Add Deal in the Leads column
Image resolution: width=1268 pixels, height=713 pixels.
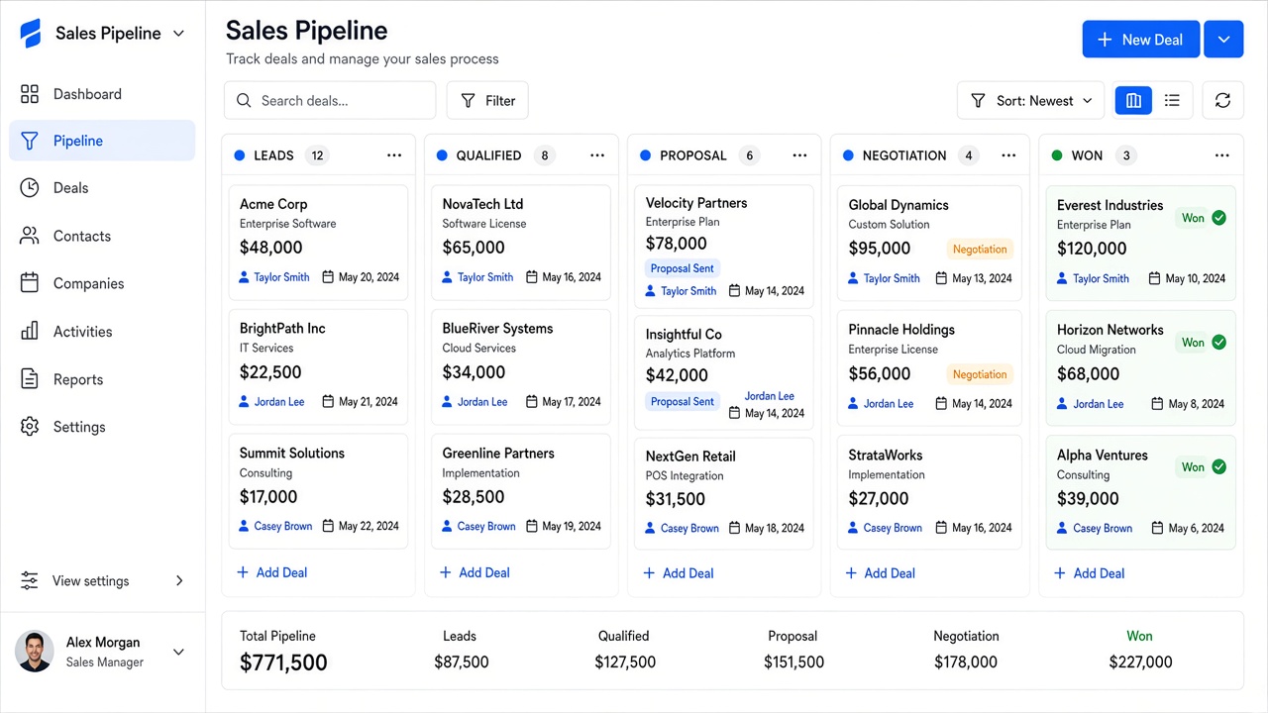click(272, 572)
